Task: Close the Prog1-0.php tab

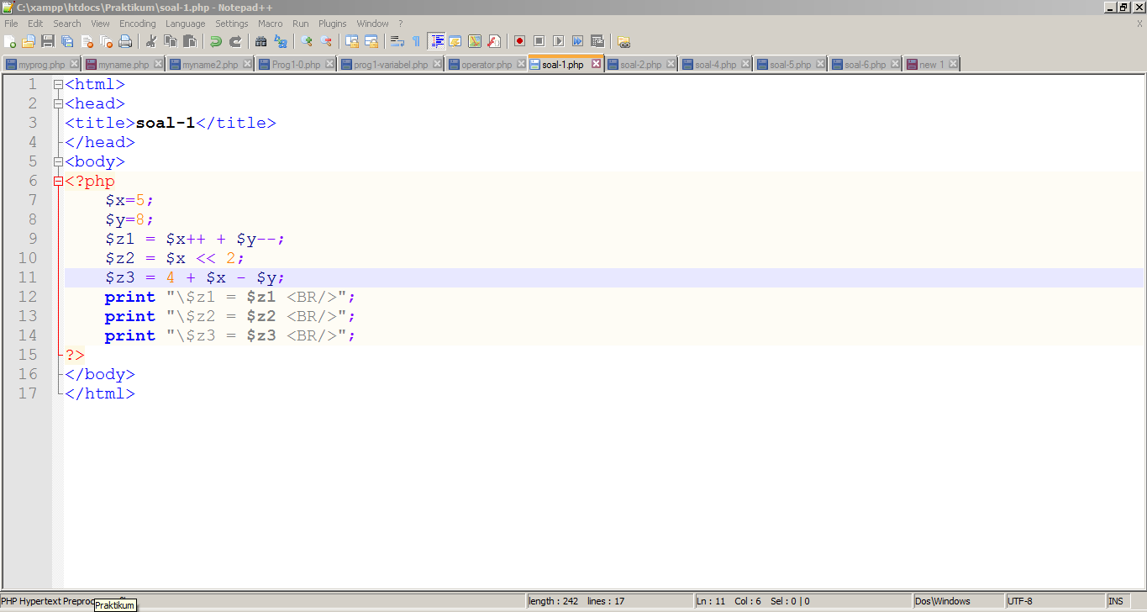Action: tap(329, 64)
